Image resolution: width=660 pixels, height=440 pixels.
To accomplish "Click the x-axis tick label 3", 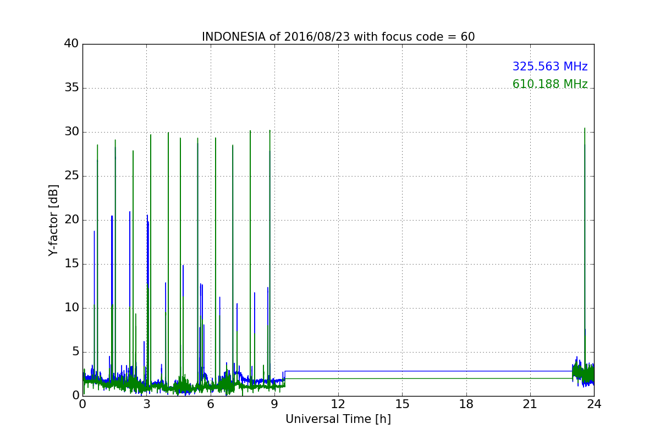I will pyautogui.click(x=146, y=404).
